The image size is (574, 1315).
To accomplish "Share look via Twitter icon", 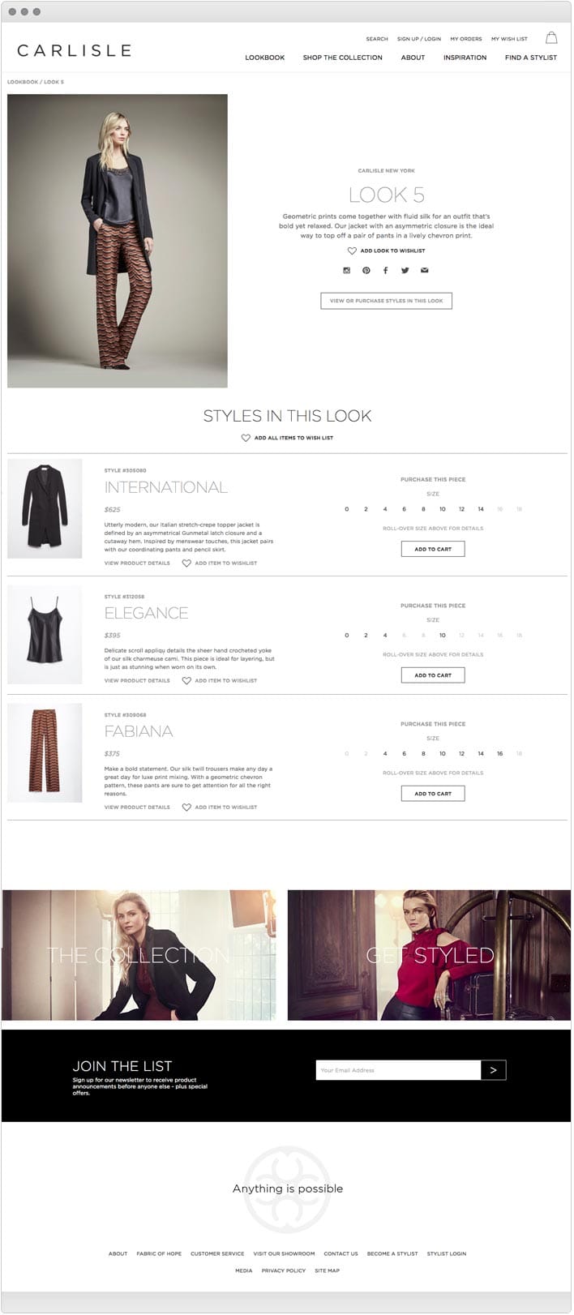I will coord(405,270).
